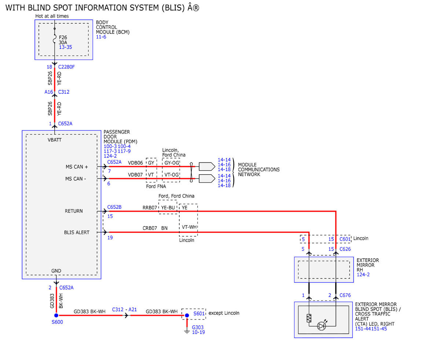Click the MS CAN + network arrow symbol
The image size is (440, 340).
pyautogui.click(x=207, y=166)
